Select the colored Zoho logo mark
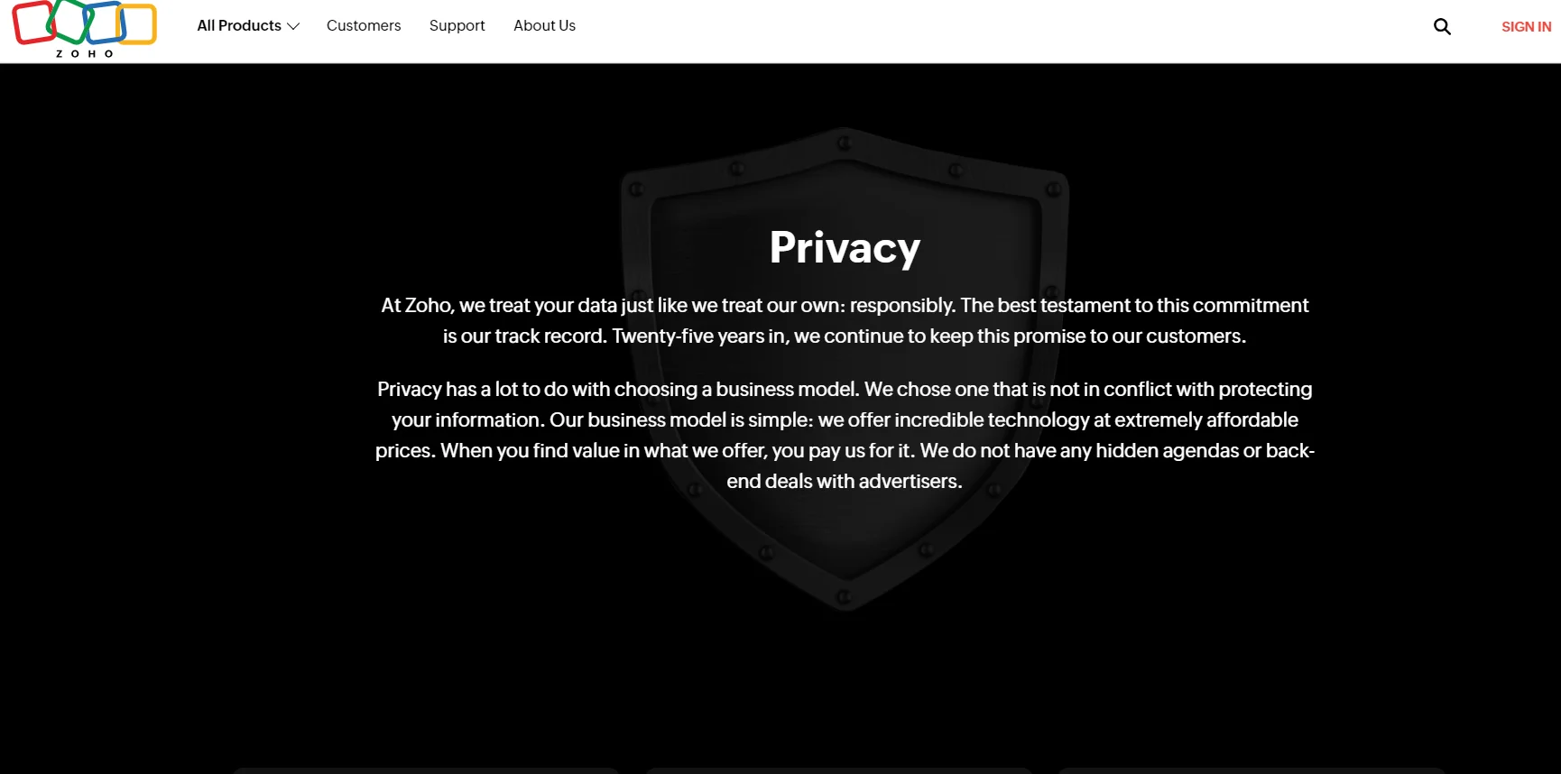The height and width of the screenshot is (774, 1561). click(85, 23)
